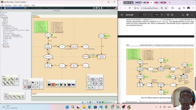
Task: Open the VirtualBox Devices menu
Action: [27, 5]
